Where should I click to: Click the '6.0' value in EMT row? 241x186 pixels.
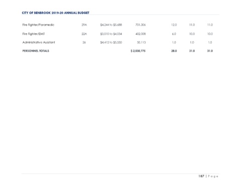(174, 34)
